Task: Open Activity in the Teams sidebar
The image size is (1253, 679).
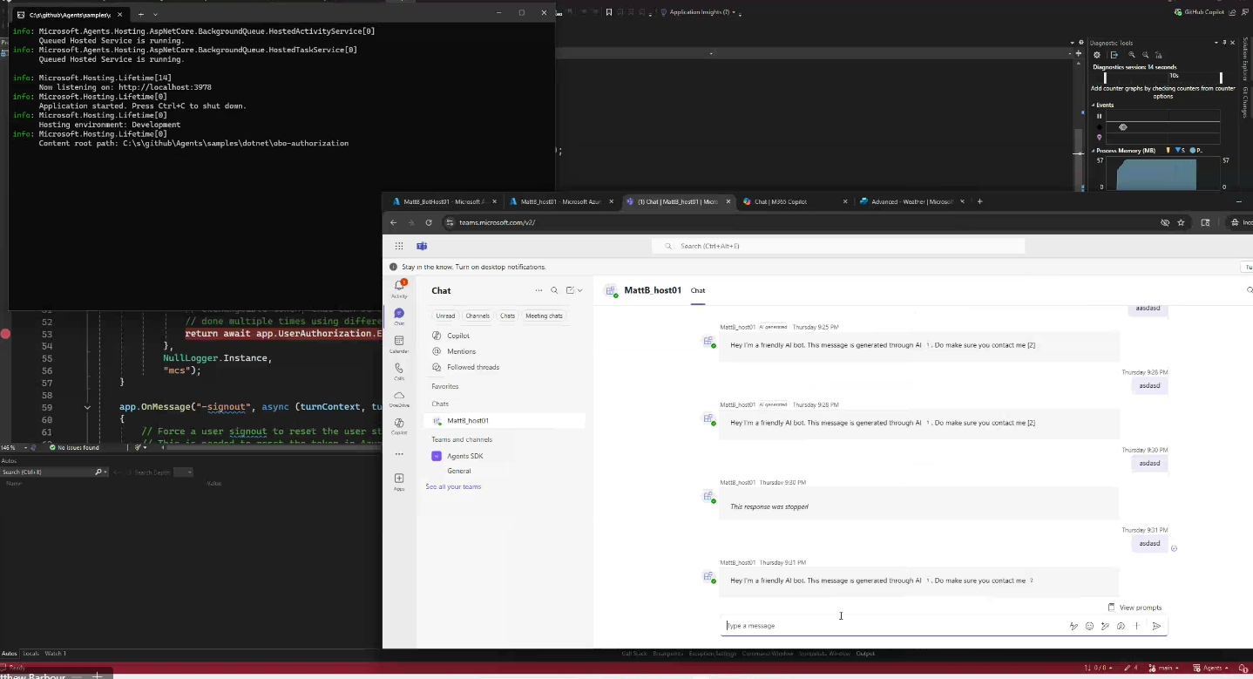Action: 399,289
